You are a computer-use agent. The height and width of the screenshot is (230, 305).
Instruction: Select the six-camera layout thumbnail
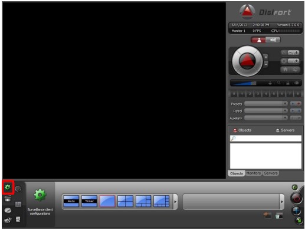(143, 201)
